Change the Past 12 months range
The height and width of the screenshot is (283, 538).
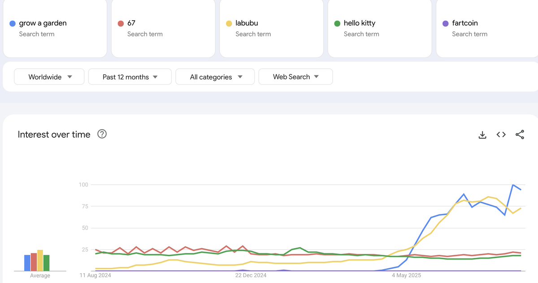(x=130, y=77)
